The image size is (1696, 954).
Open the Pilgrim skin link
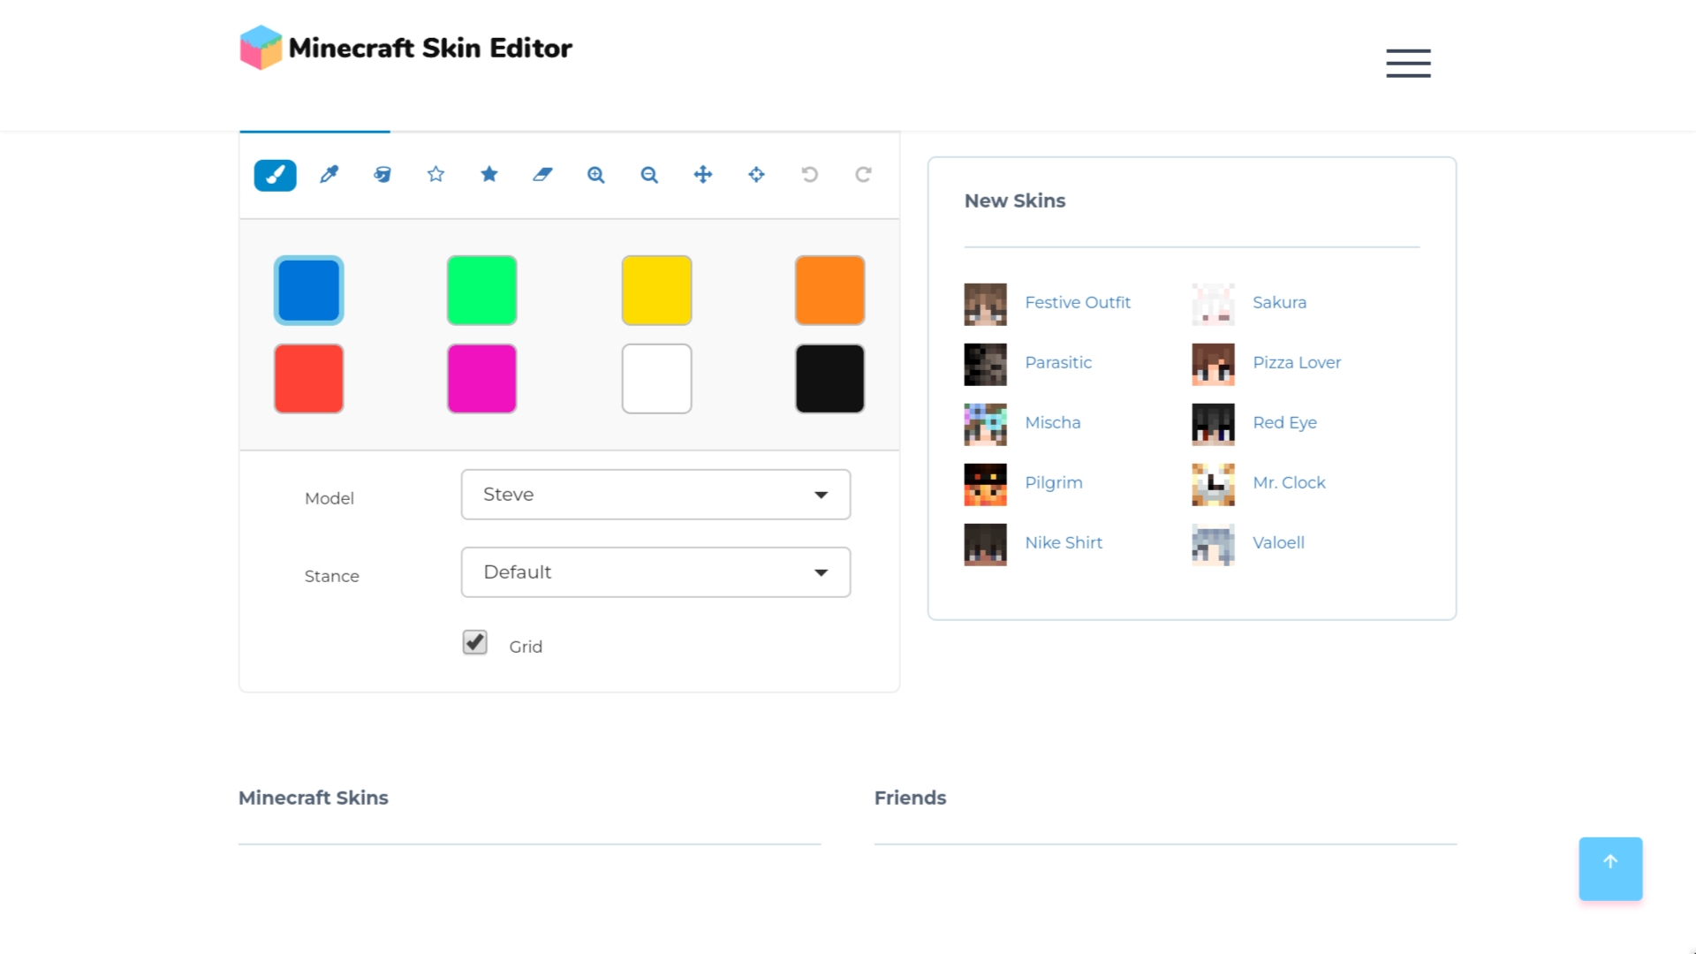click(1054, 483)
